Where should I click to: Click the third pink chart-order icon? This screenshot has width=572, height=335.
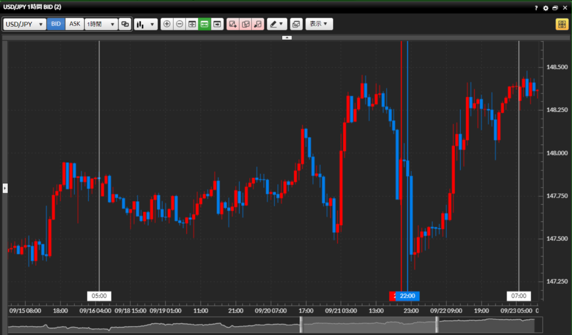(x=258, y=25)
